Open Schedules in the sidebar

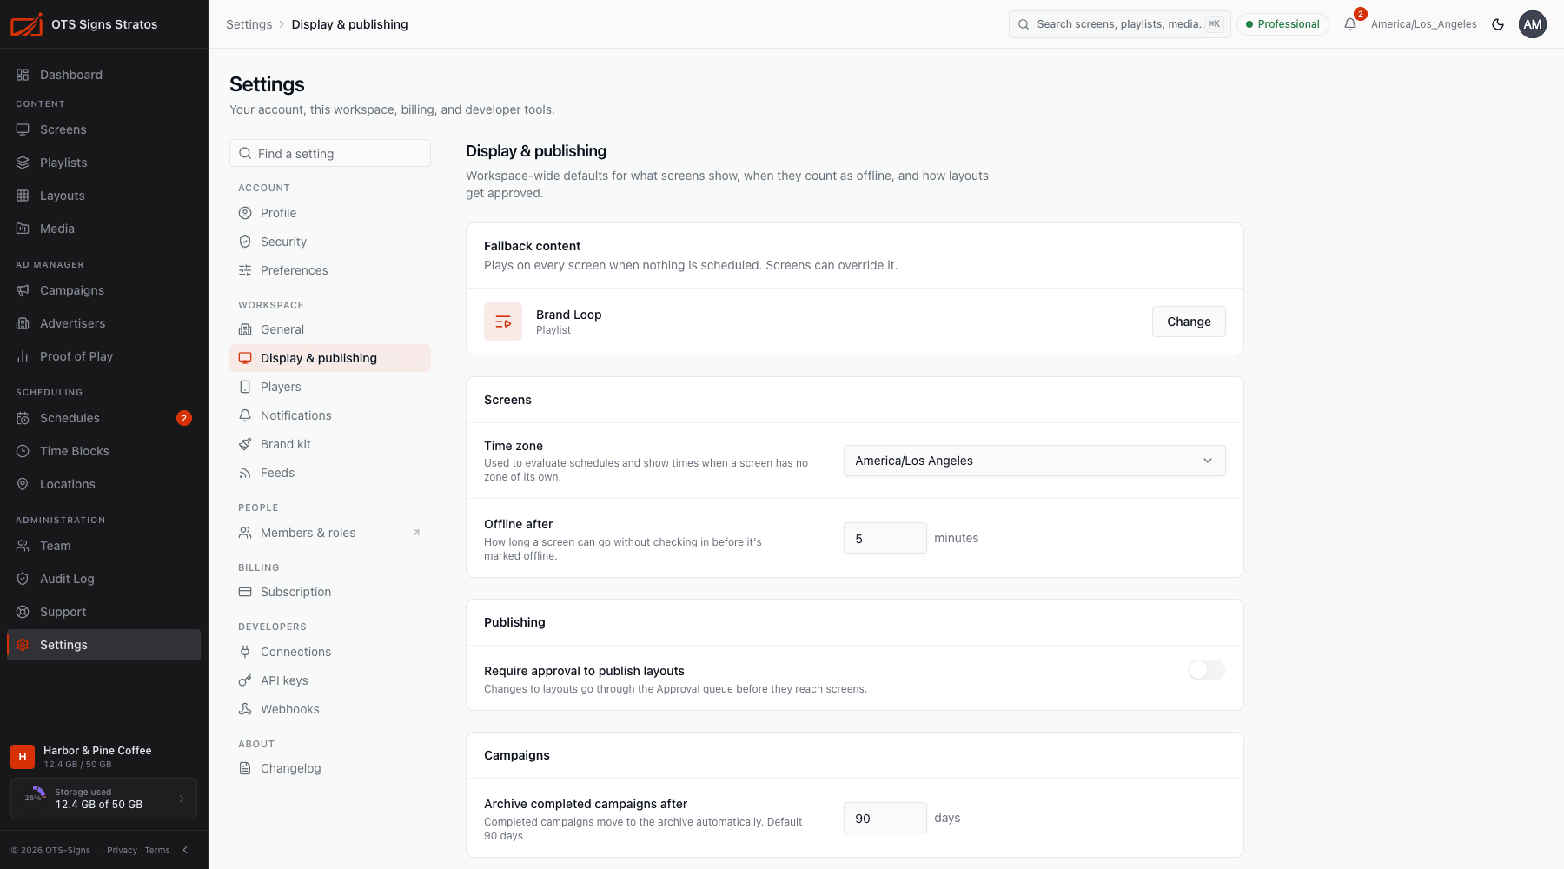click(104, 418)
